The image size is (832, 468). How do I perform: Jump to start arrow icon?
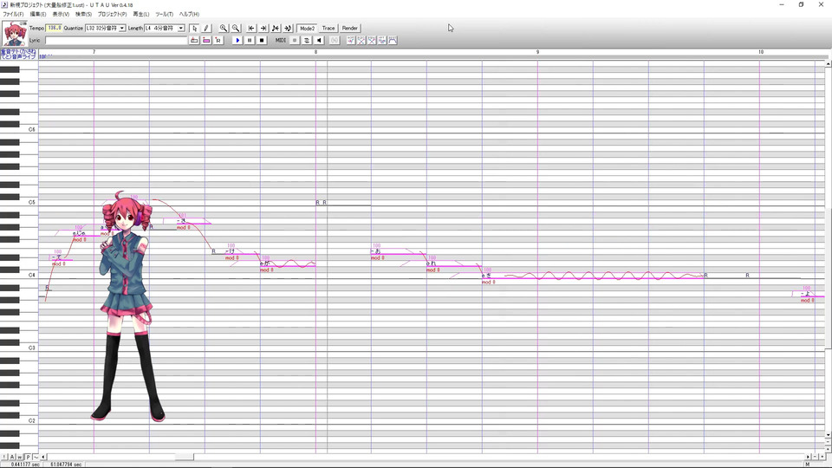coord(251,28)
